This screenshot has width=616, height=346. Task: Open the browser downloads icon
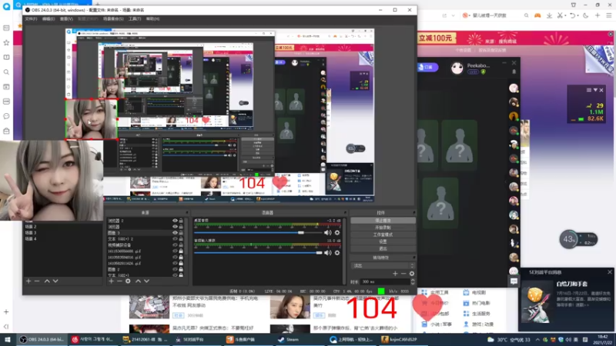coord(549,15)
